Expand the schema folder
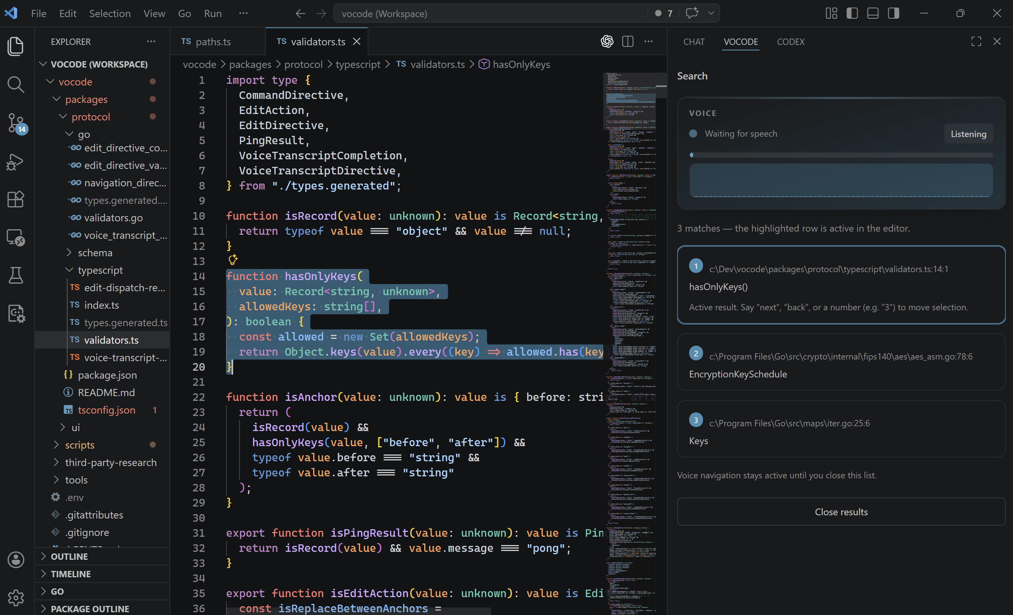The image size is (1013, 615). click(95, 253)
